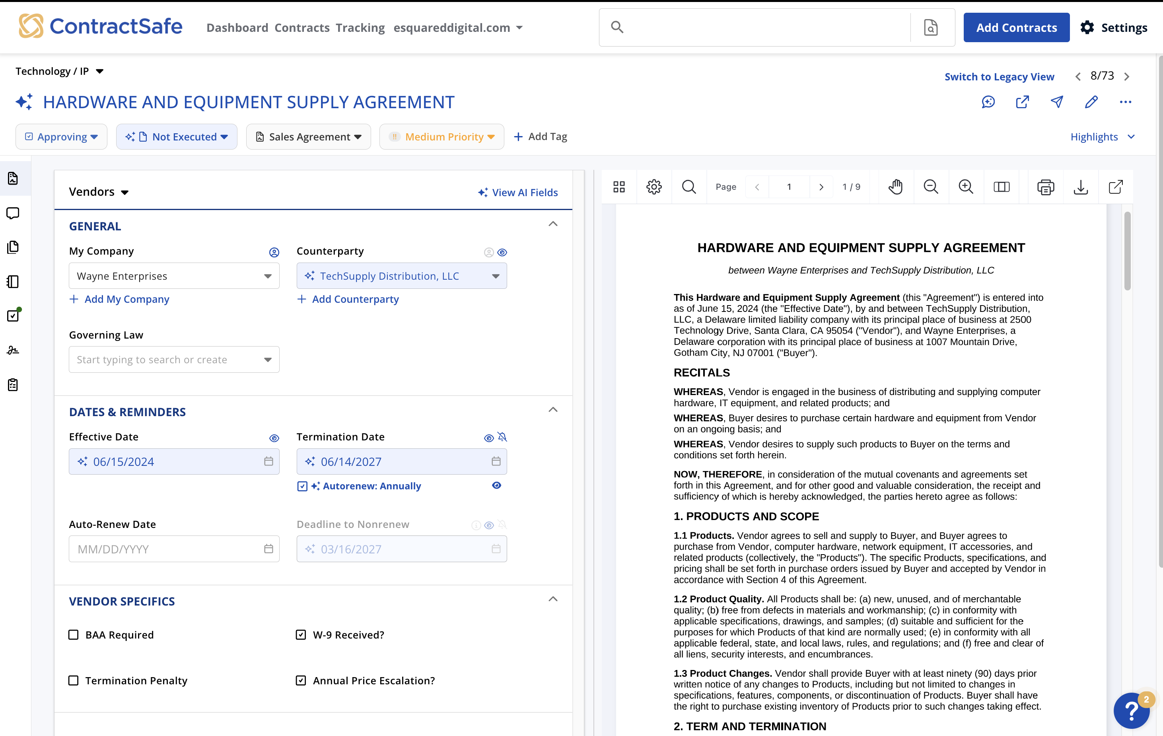This screenshot has height=736, width=1163.
Task: Open the document summary panel icon
Action: (x=13, y=178)
